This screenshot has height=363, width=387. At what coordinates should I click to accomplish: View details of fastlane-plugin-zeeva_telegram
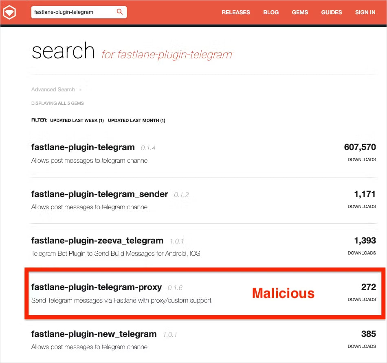[x=97, y=240]
